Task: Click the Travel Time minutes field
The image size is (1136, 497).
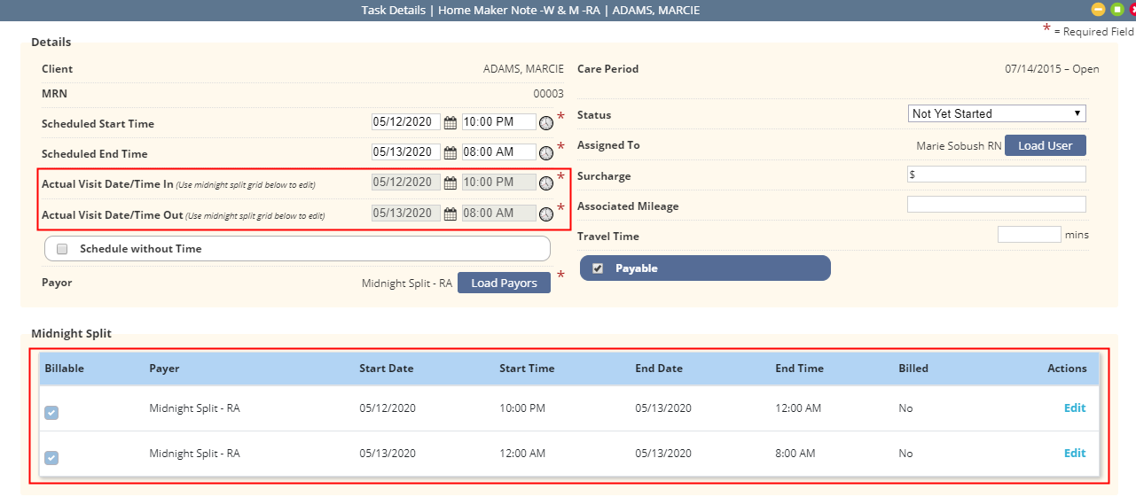Action: tap(1030, 235)
